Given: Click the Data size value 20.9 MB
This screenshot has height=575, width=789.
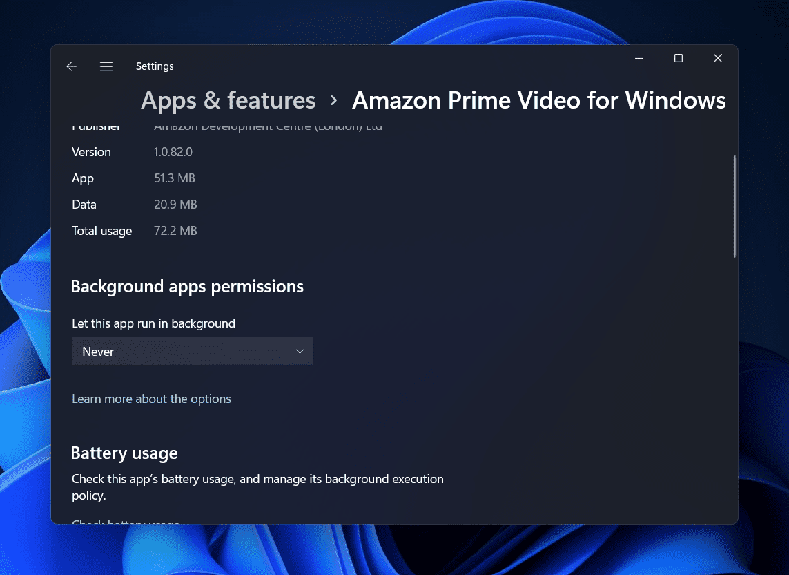Looking at the screenshot, I should tap(175, 204).
